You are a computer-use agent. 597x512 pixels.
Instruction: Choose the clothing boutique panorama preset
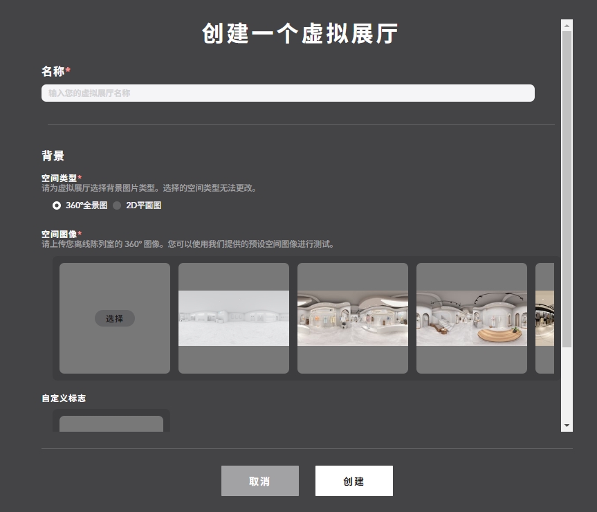[x=353, y=318]
